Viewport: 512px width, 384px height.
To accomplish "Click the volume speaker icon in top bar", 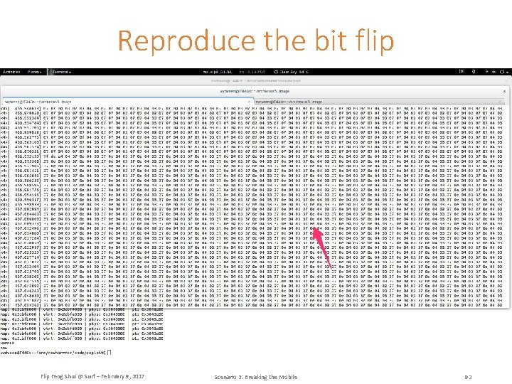I will click(x=494, y=72).
